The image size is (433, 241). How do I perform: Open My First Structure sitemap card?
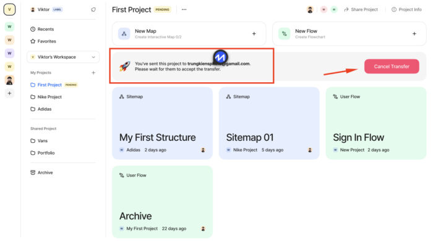click(162, 123)
